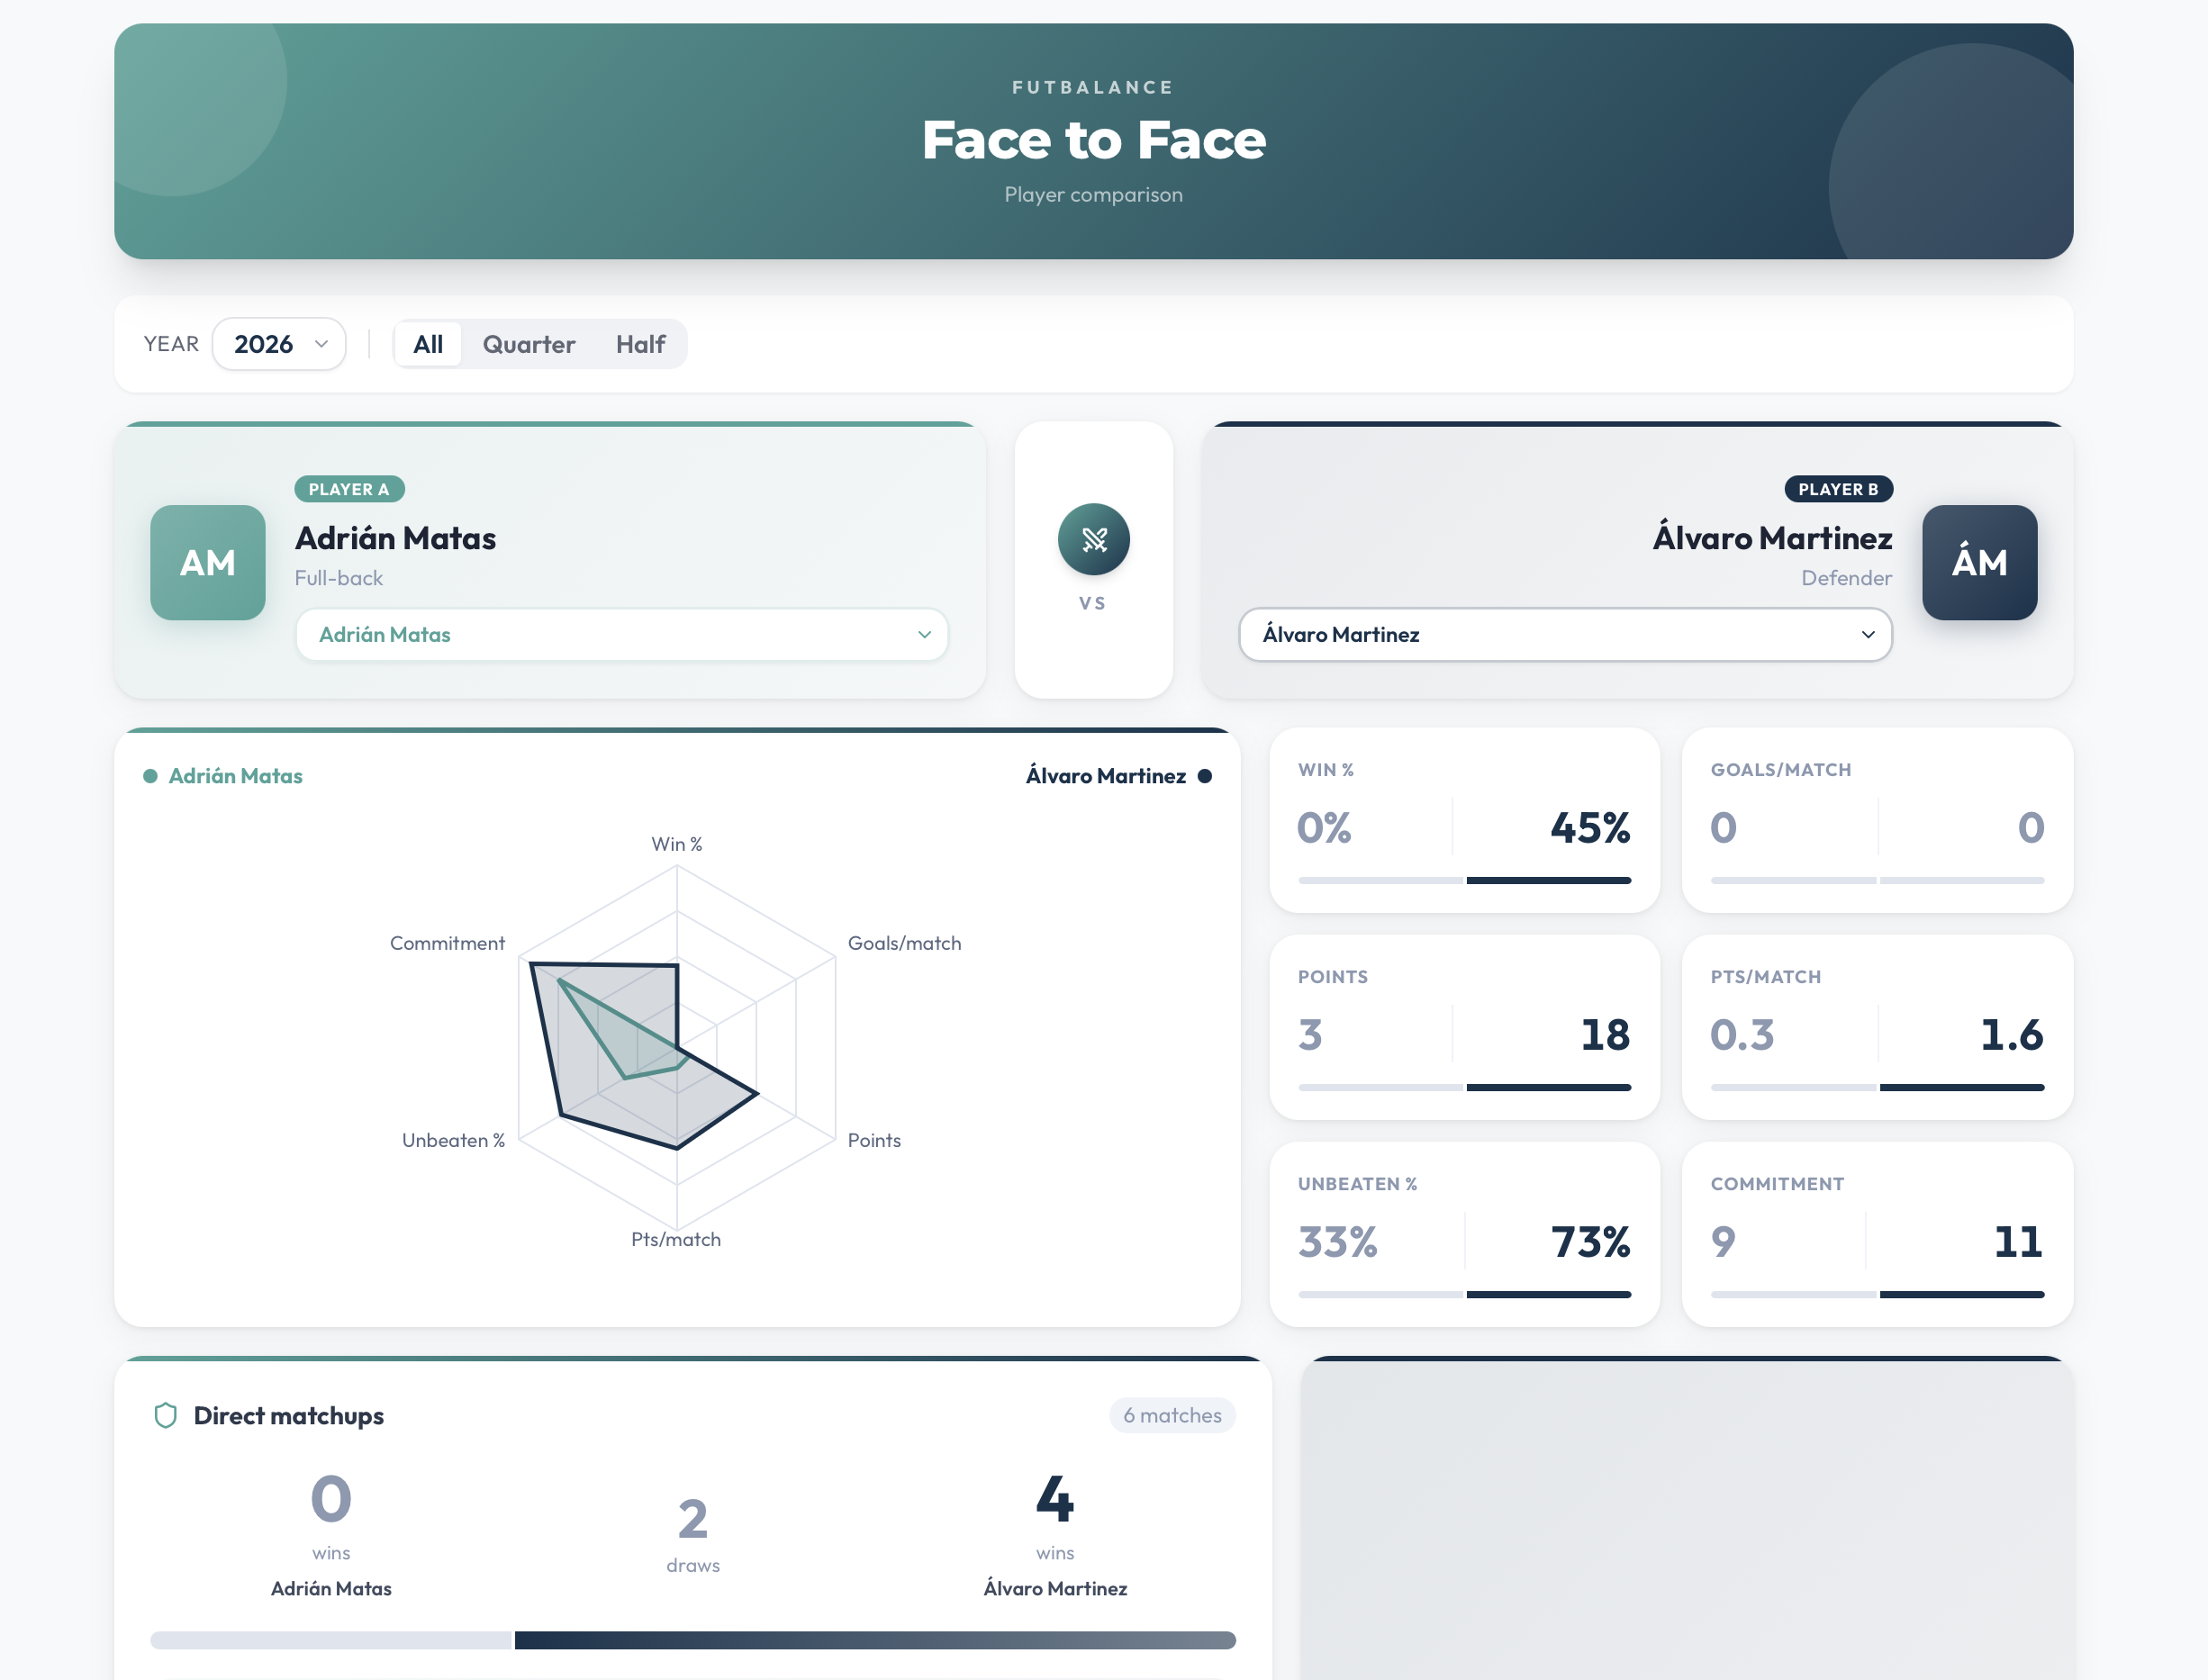Click the 0% win value
This screenshot has width=2208, height=1680.
[x=1324, y=828]
